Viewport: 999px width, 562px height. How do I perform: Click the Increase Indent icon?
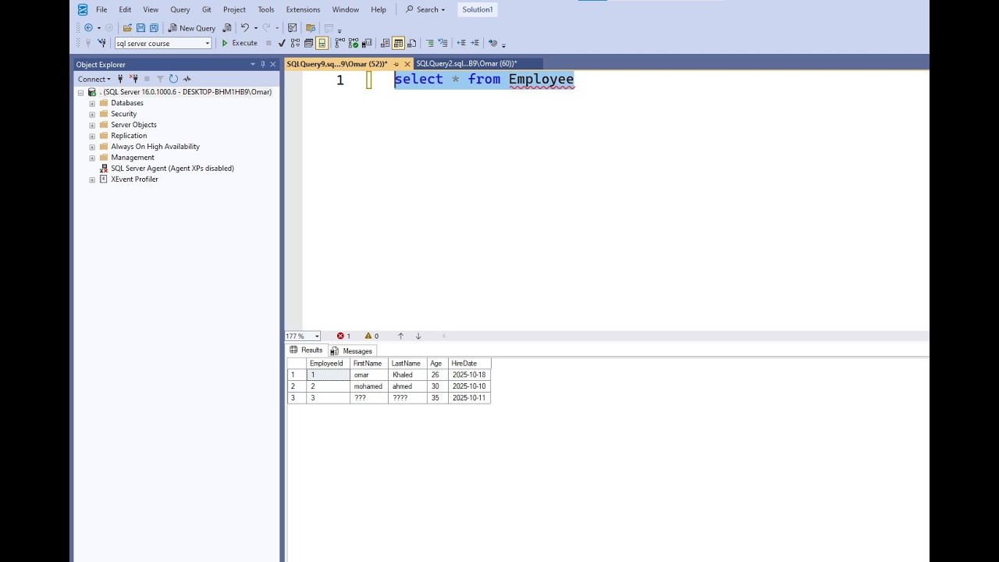pos(475,43)
